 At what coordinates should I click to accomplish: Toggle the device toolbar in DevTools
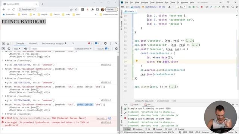click(9, 44)
